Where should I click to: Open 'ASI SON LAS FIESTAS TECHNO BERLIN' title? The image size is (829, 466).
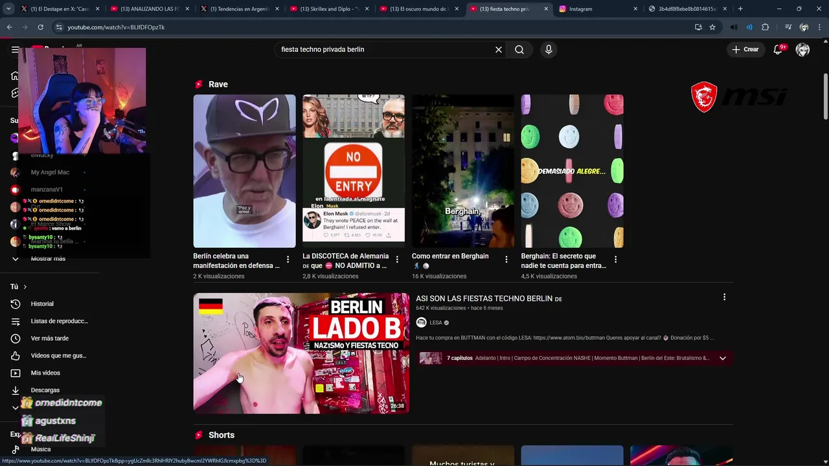pyautogui.click(x=488, y=298)
